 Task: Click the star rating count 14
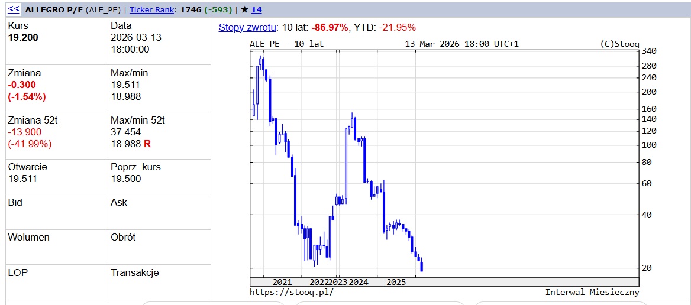(257, 9)
